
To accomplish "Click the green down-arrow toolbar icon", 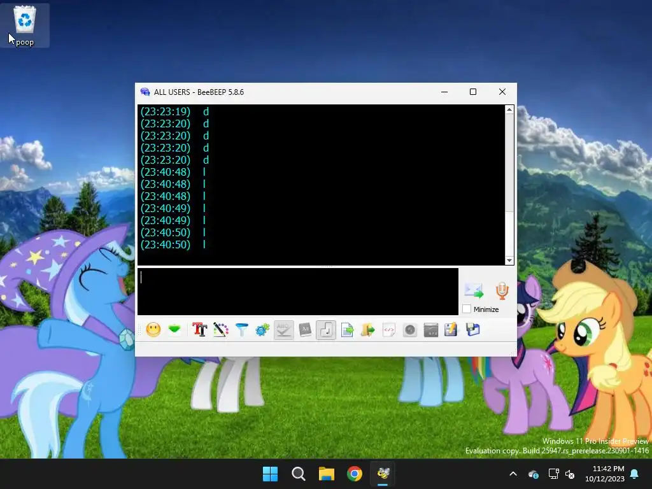I will point(174,330).
